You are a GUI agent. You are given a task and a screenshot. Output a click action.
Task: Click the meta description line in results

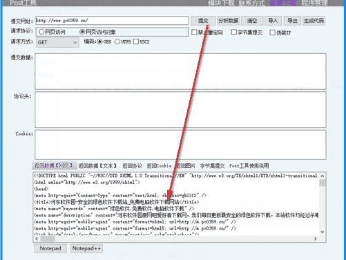[x=176, y=215]
